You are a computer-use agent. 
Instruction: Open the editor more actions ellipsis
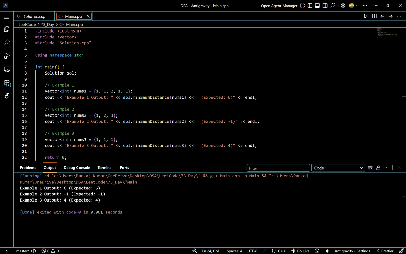click(399, 16)
